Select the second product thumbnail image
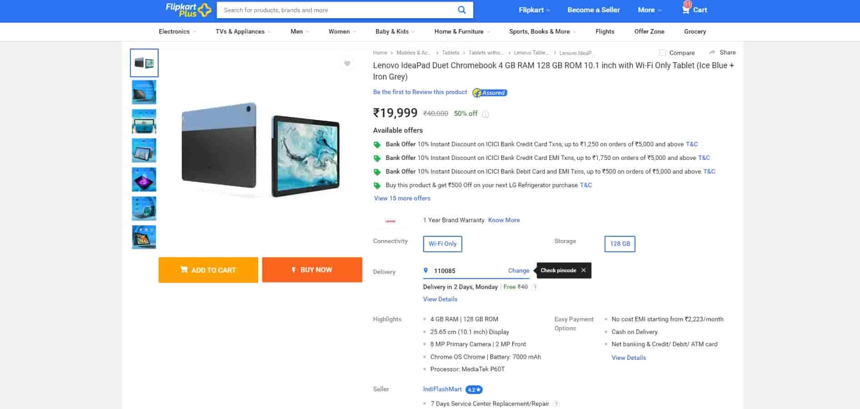The width and height of the screenshot is (860, 409). click(144, 92)
